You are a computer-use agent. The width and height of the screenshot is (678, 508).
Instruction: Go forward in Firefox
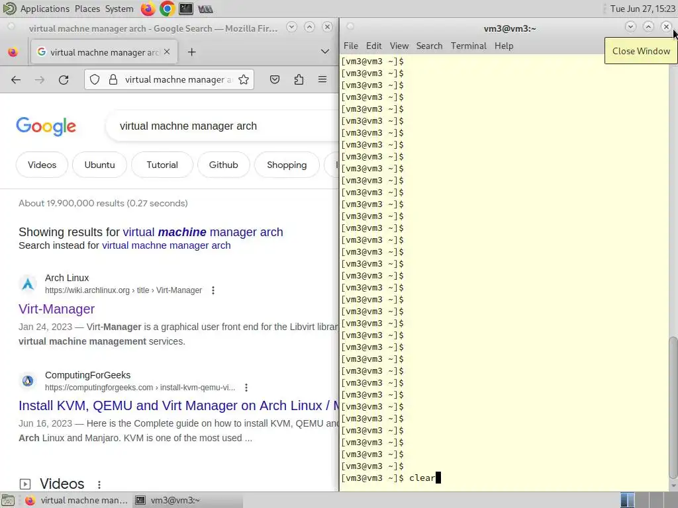(40, 79)
